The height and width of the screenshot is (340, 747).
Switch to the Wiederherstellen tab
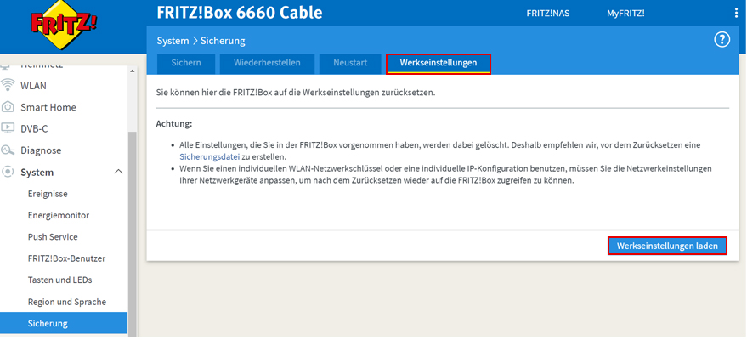[268, 64]
